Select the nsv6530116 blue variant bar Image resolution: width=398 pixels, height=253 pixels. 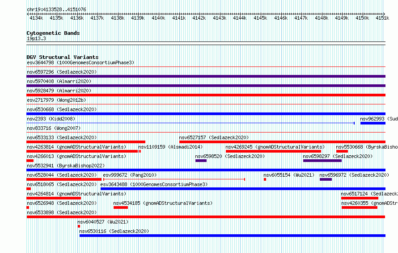233,236
